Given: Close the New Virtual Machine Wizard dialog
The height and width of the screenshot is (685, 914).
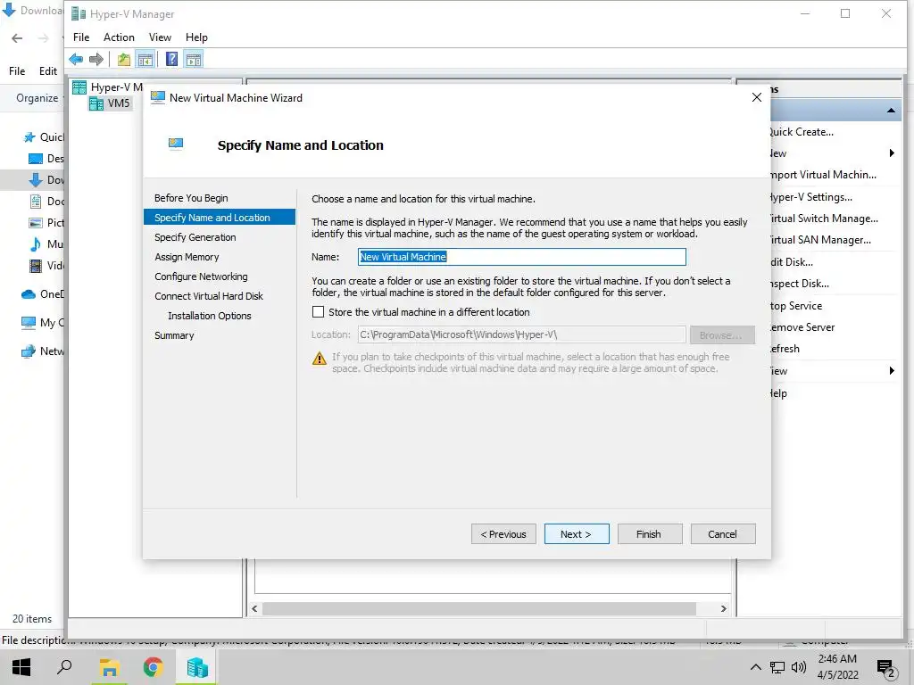Looking at the screenshot, I should tap(757, 97).
